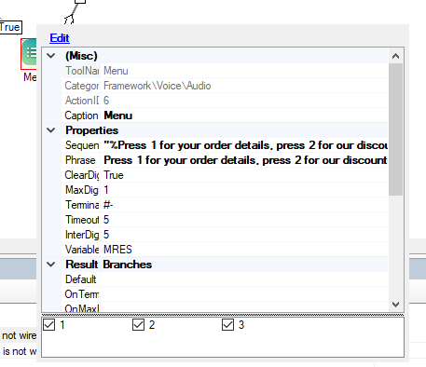Click the property grid scrollbar thumb
The height and width of the screenshot is (367, 426).
click(395, 129)
